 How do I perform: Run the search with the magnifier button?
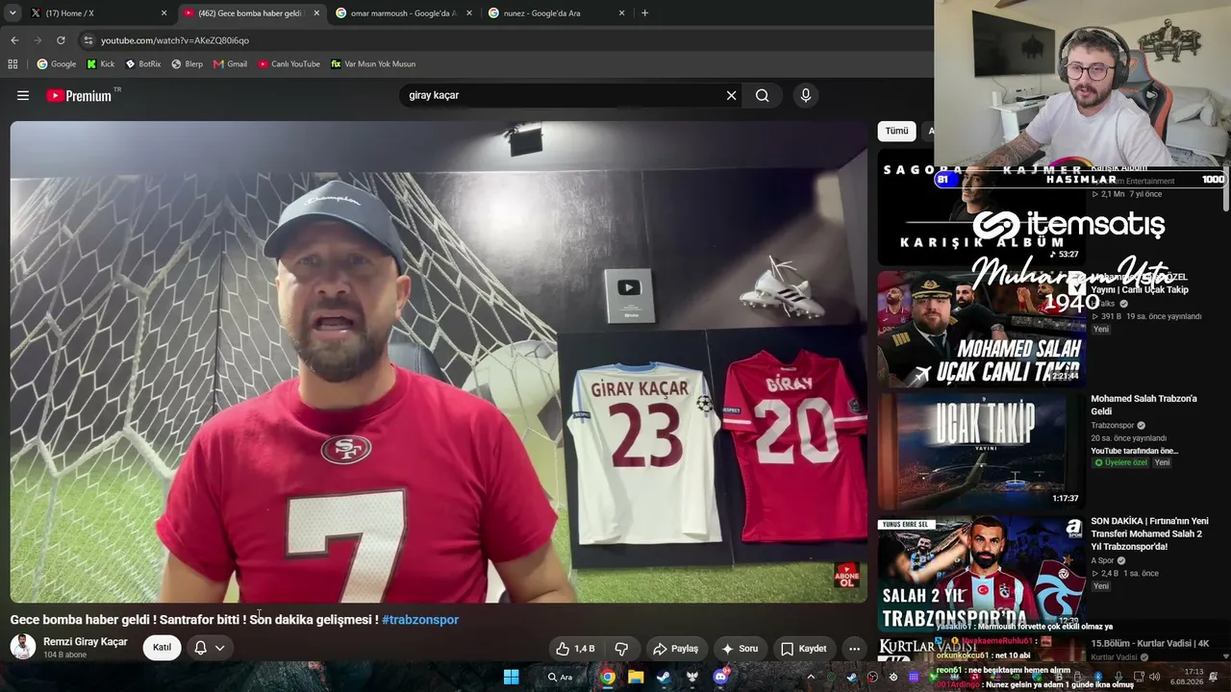click(x=762, y=95)
